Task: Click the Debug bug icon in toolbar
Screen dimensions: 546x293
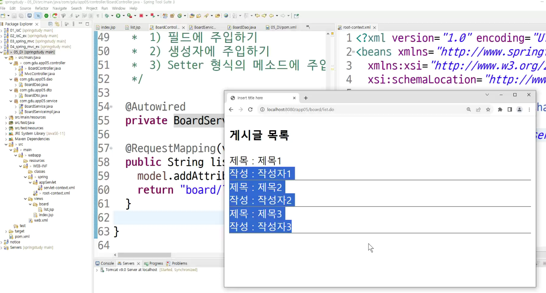Action: (107, 16)
